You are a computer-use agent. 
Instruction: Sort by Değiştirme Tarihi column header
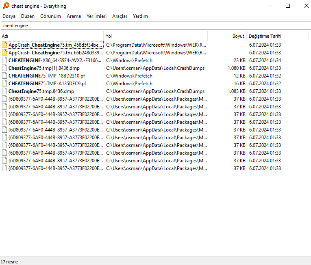pos(278,36)
